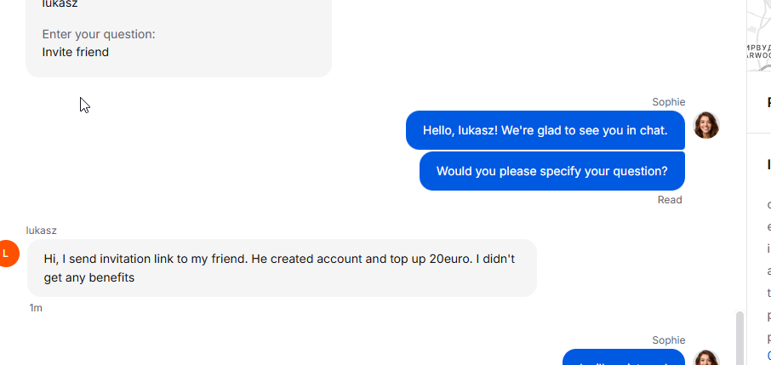This screenshot has height=365, width=771.
Task: Click the "Invite friend" answer in the pre-chat form
Action: point(75,52)
